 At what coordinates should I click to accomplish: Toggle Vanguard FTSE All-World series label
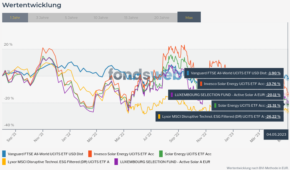point(45,154)
